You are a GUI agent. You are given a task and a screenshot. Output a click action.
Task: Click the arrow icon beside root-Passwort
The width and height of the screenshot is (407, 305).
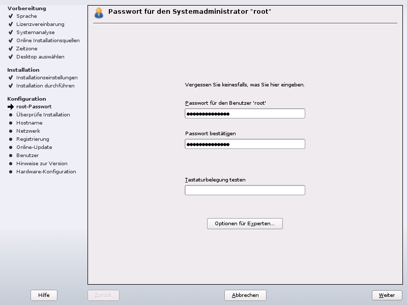click(x=11, y=107)
